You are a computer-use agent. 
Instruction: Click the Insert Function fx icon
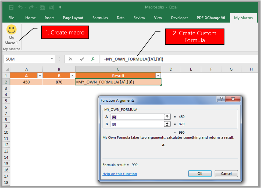click(93, 59)
